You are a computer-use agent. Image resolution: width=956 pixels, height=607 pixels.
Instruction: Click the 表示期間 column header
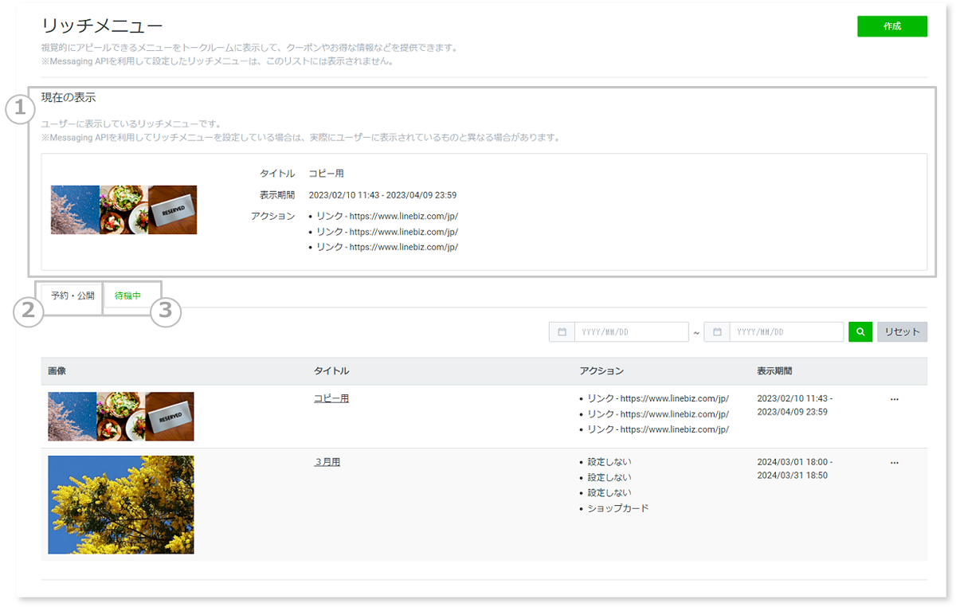pyautogui.click(x=774, y=371)
